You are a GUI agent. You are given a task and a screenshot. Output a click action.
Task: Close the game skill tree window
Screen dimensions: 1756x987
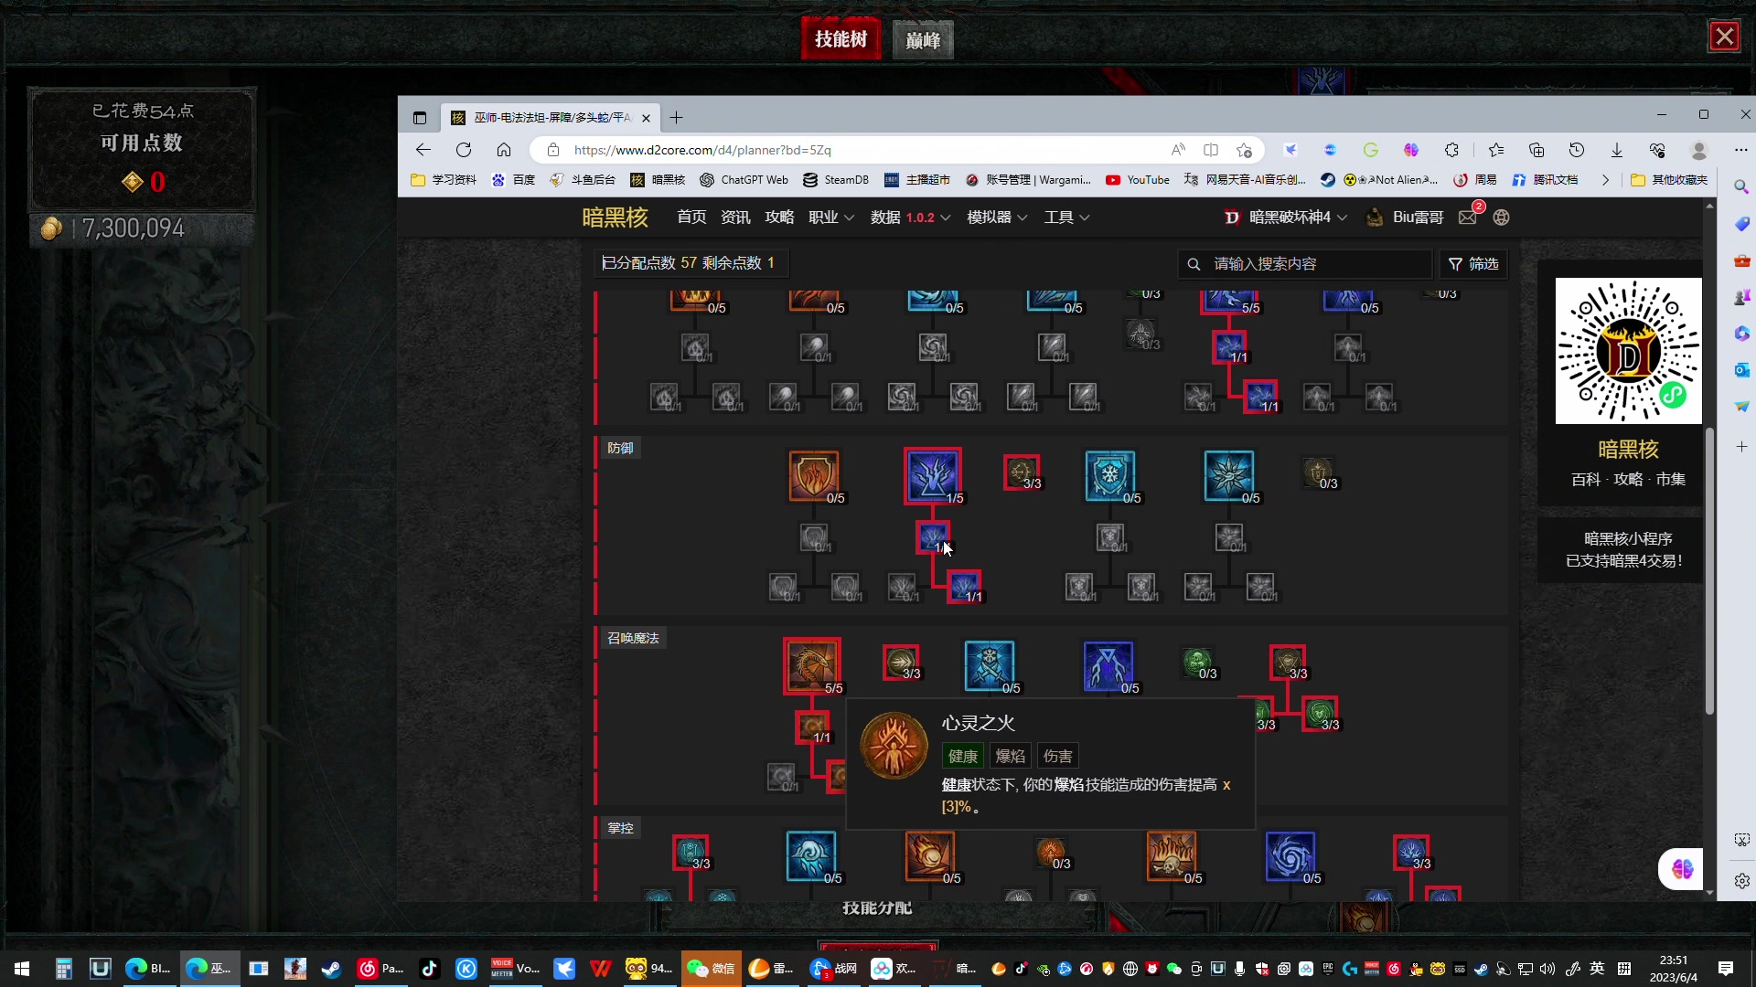(x=1725, y=37)
